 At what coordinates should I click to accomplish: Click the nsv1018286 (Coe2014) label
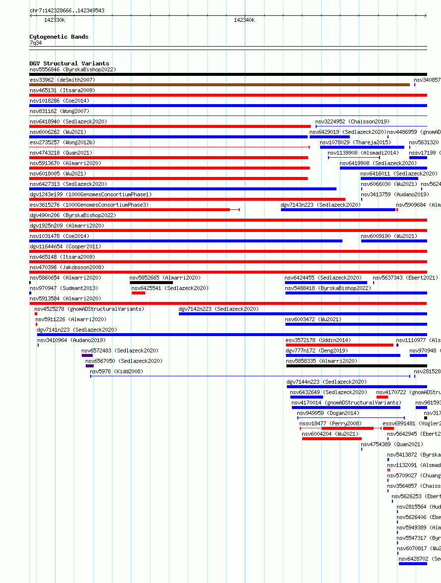tap(59, 101)
